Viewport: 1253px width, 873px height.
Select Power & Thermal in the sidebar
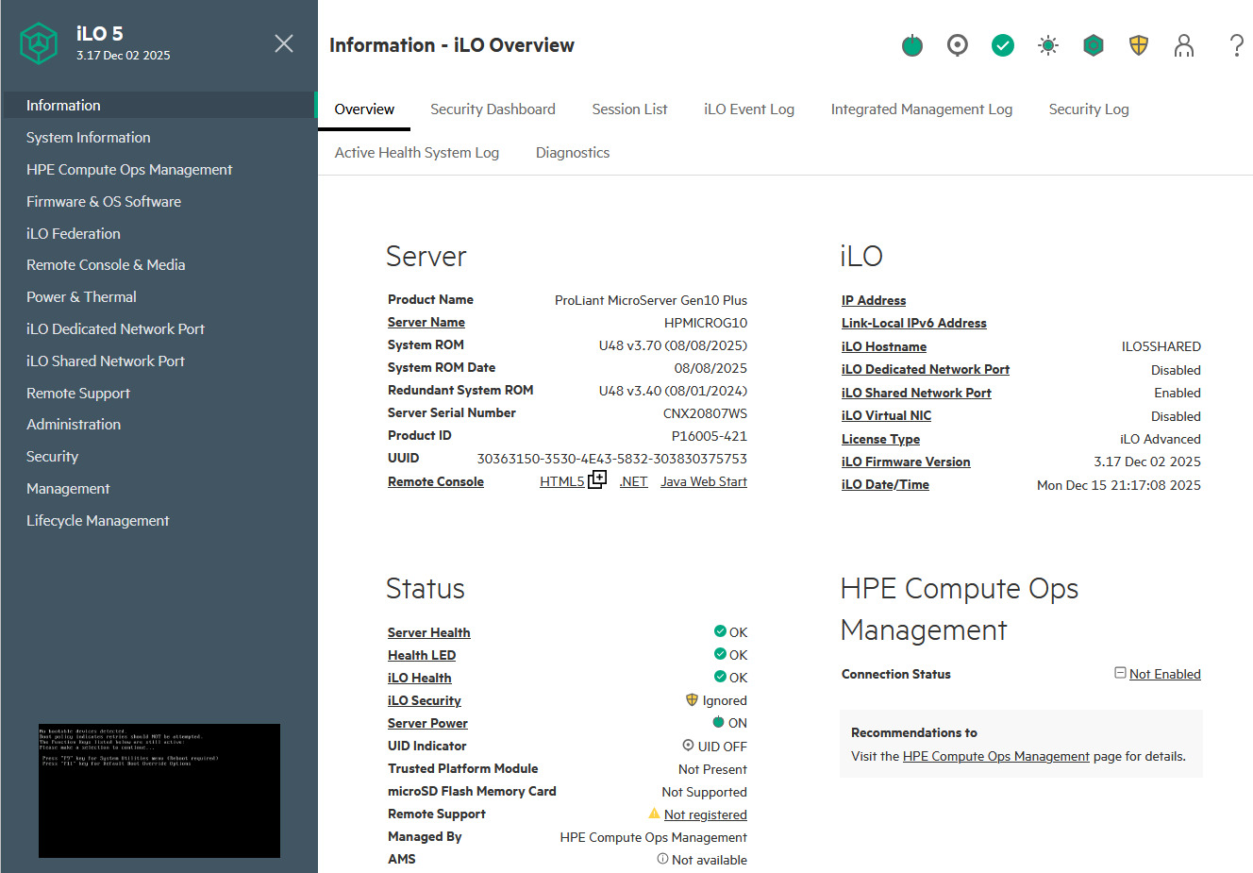point(81,297)
